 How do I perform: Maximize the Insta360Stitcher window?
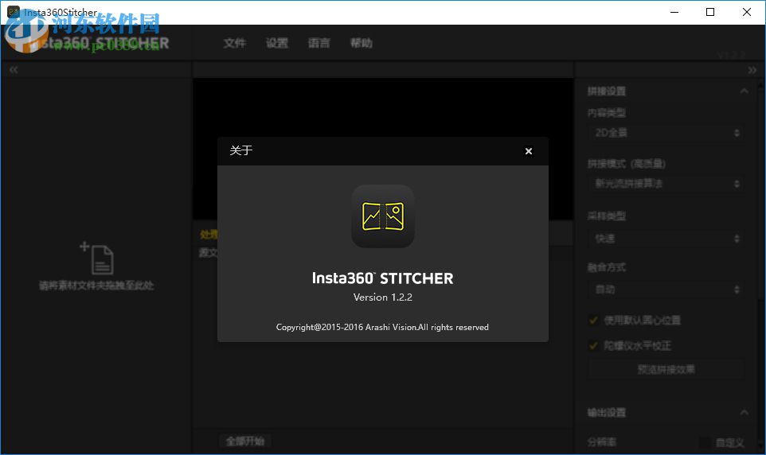(x=710, y=12)
